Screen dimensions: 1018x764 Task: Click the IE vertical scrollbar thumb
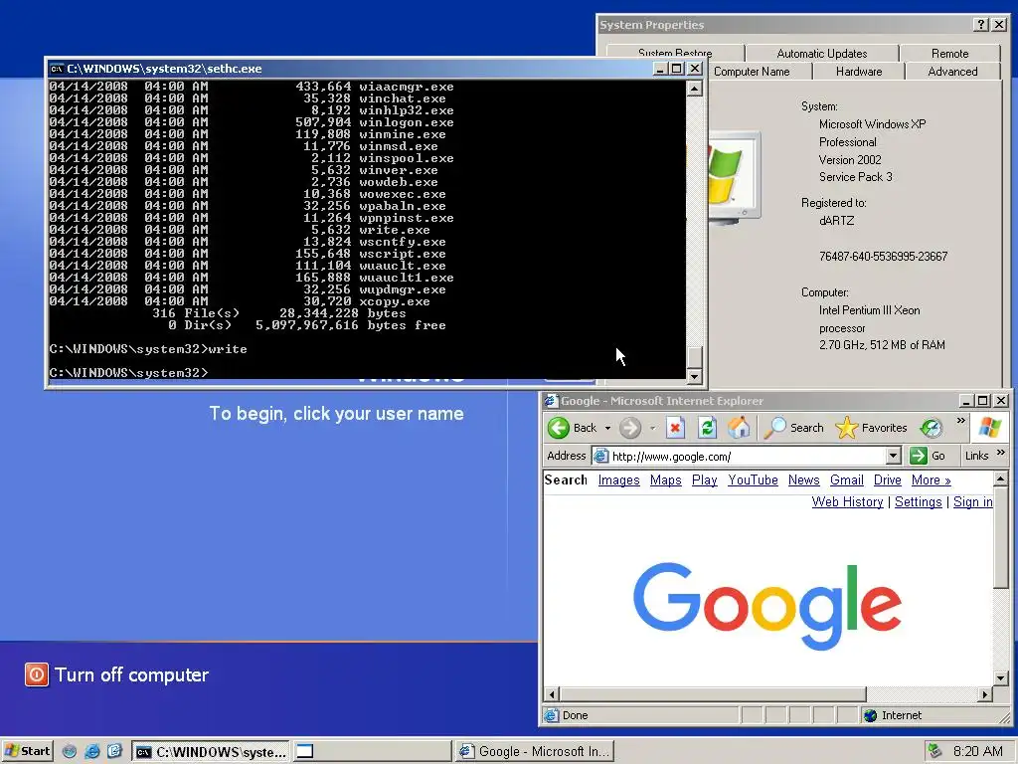pos(1000,538)
